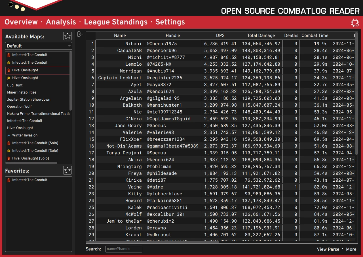
Task: Open the CPU chip icon in the red toolbar
Action: point(355,23)
